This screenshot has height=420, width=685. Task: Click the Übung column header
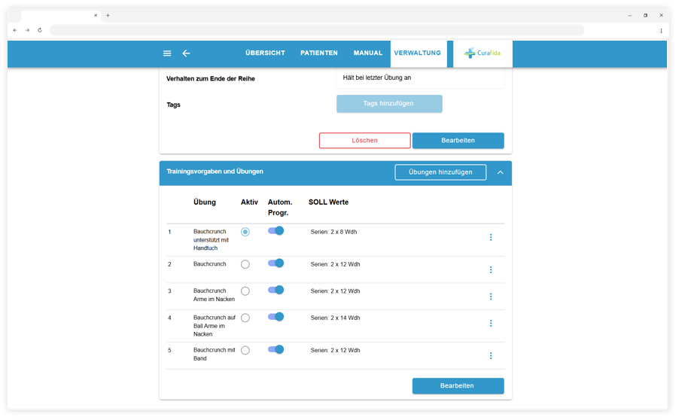[x=205, y=202]
